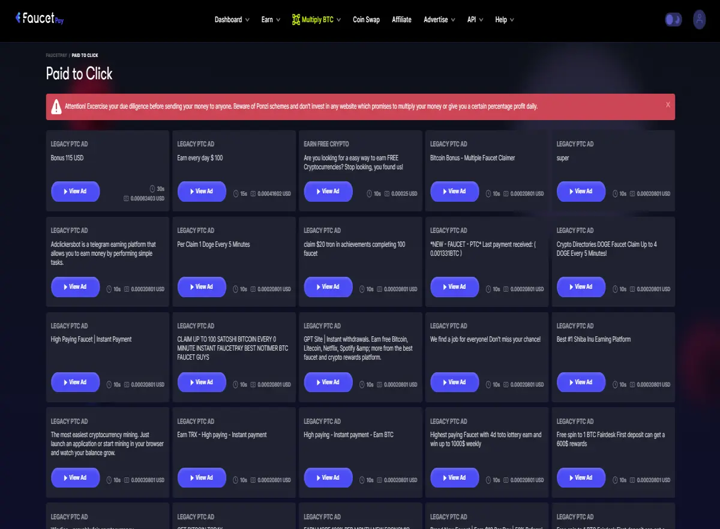Click '0.00062403 USD' reward value
Image resolution: width=720 pixels, height=529 pixels.
click(148, 198)
